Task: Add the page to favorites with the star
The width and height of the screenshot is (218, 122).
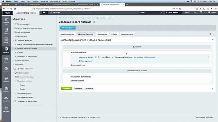Action: 94,22
